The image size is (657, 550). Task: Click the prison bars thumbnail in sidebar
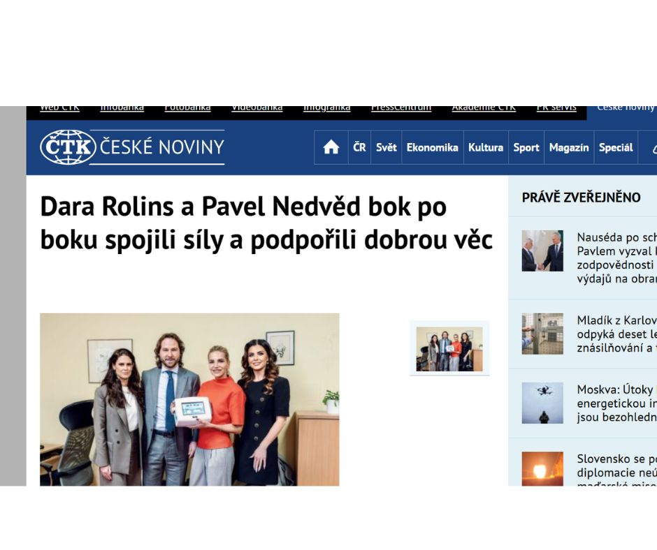(x=542, y=334)
